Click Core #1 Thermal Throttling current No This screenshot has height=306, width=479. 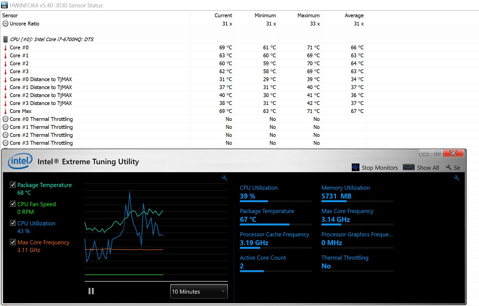click(x=229, y=127)
